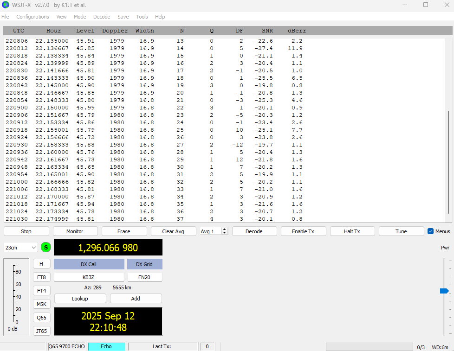Toggle the Monitor button

click(x=75, y=231)
